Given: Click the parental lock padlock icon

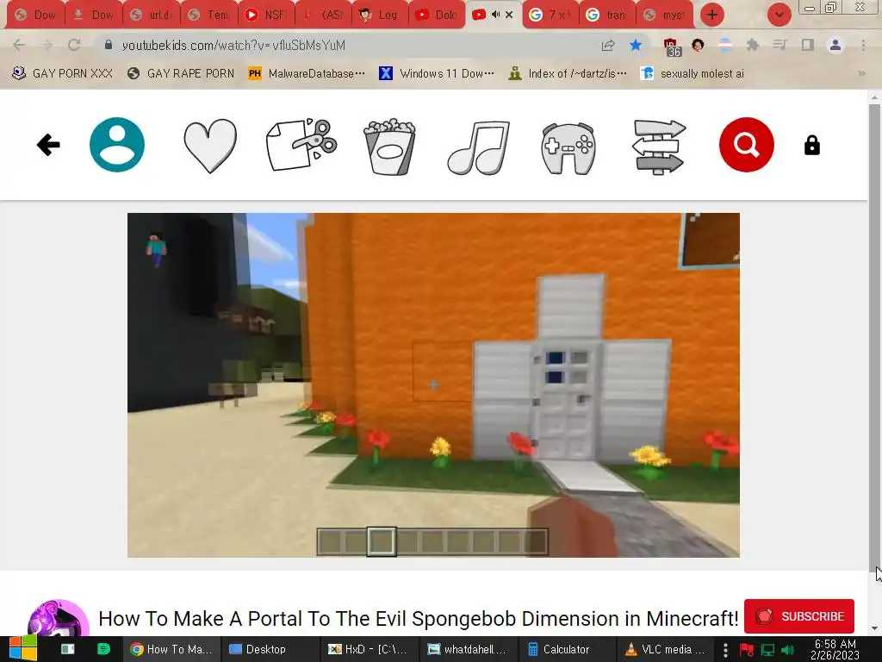Looking at the screenshot, I should [811, 145].
